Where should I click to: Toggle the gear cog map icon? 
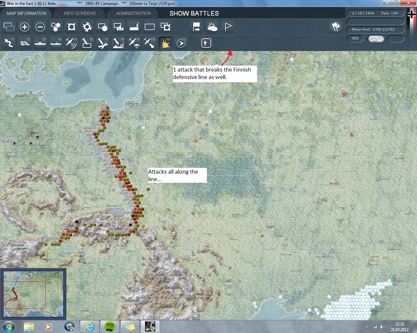click(x=87, y=27)
